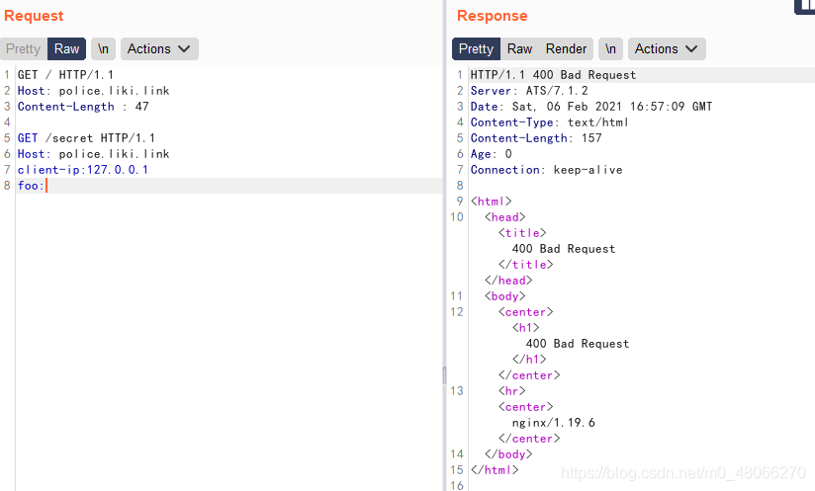
Task: Click the opening <html> tag in response
Action: tap(492, 202)
